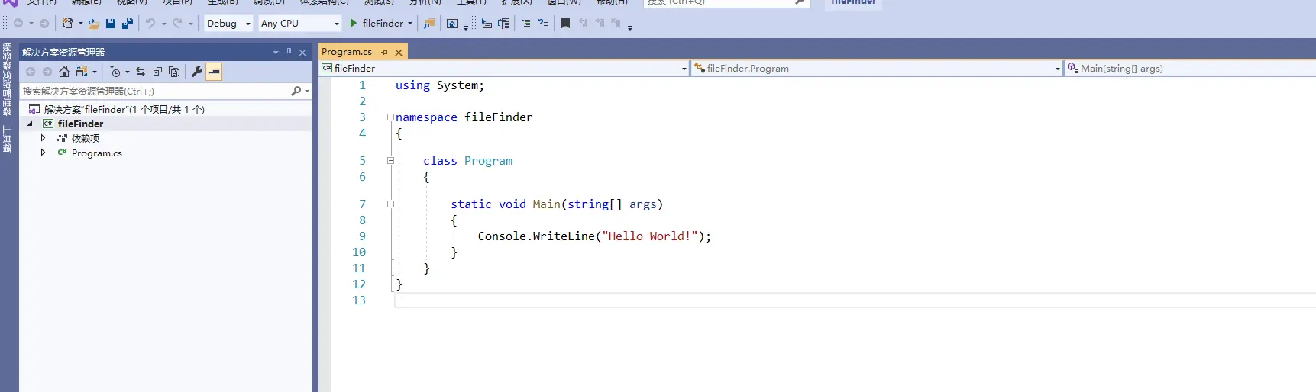This screenshot has width=1316, height=392.
Task: Click on the Console.WriteLine code line
Action: coord(594,236)
